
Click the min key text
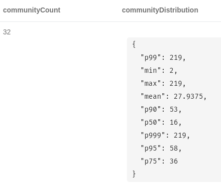click(x=151, y=70)
